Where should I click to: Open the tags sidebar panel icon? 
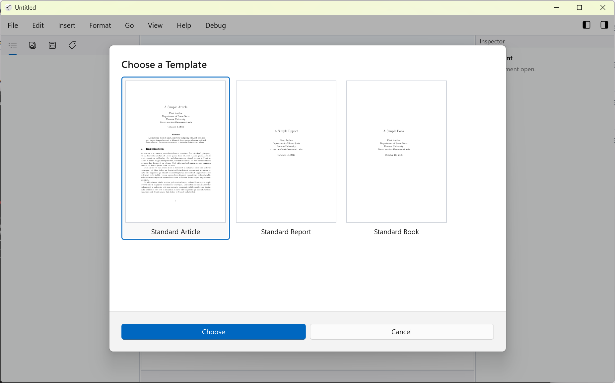(x=73, y=45)
